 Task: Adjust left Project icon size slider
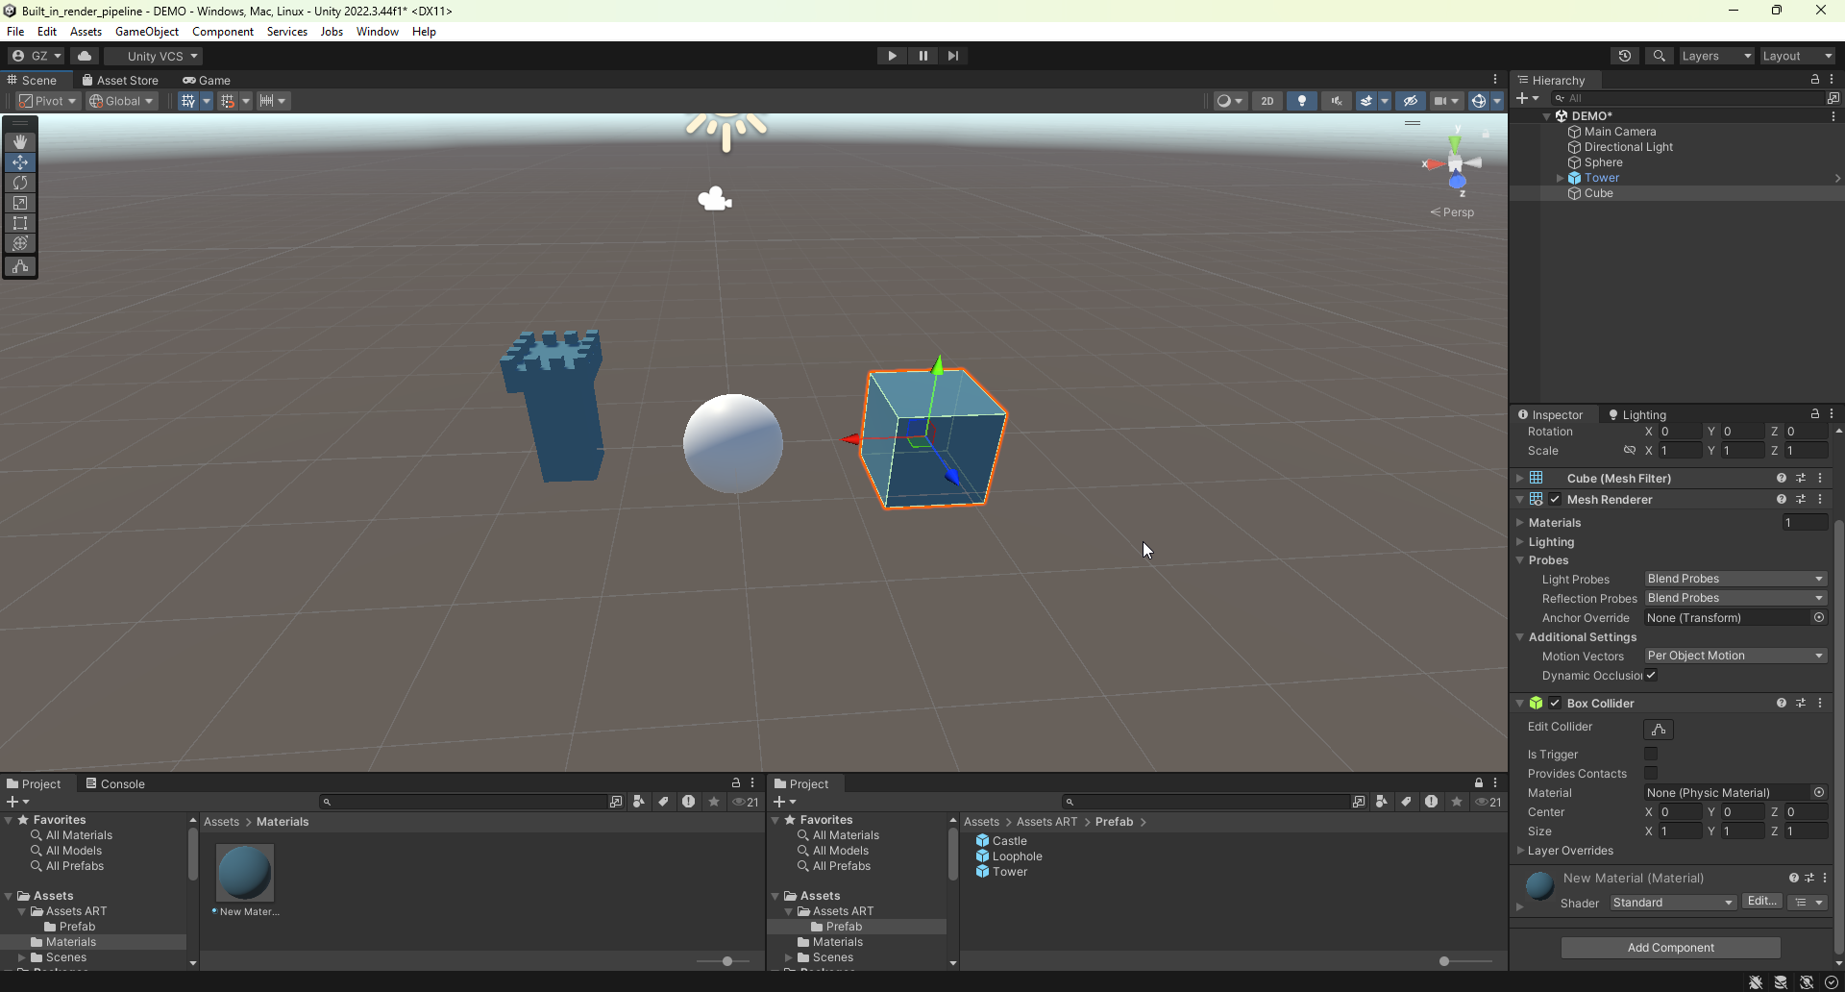[x=727, y=961]
